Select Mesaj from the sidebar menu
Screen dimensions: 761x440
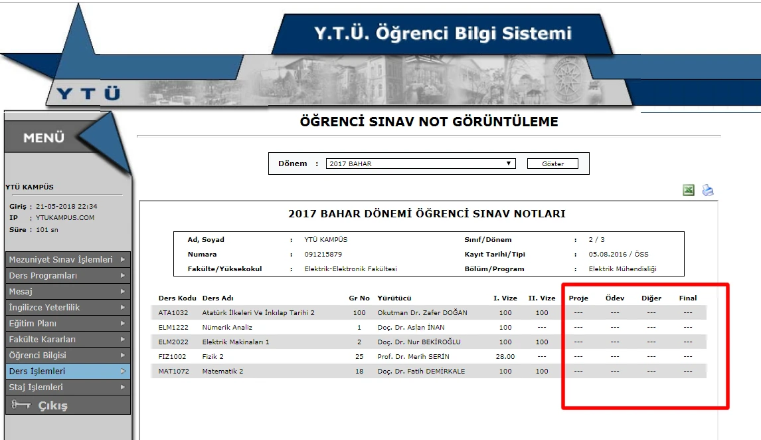(21, 292)
